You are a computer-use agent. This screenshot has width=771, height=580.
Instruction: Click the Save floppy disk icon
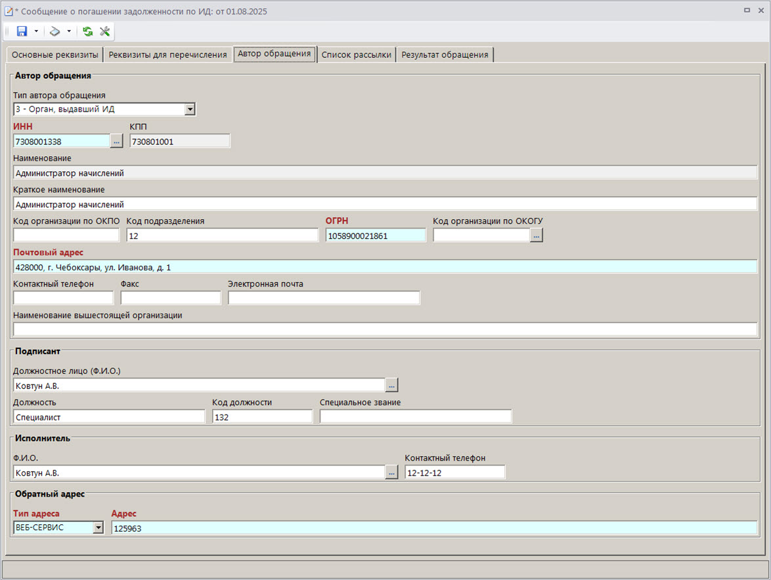pos(22,31)
